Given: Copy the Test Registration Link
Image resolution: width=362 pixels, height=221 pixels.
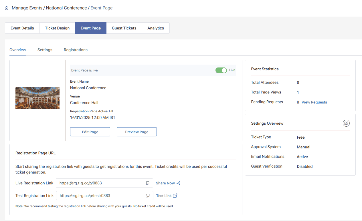Looking at the screenshot, I should (x=148, y=196).
